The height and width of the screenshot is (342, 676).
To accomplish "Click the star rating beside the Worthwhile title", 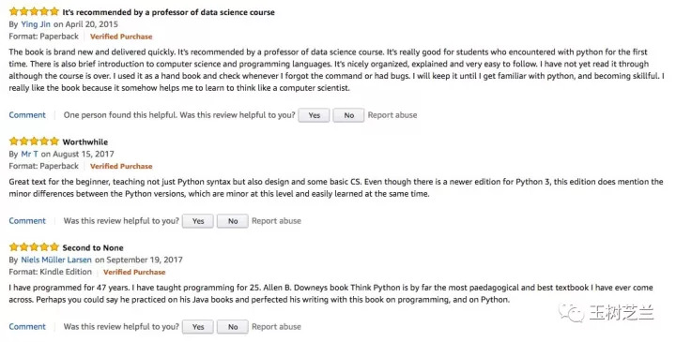I will click(x=34, y=141).
